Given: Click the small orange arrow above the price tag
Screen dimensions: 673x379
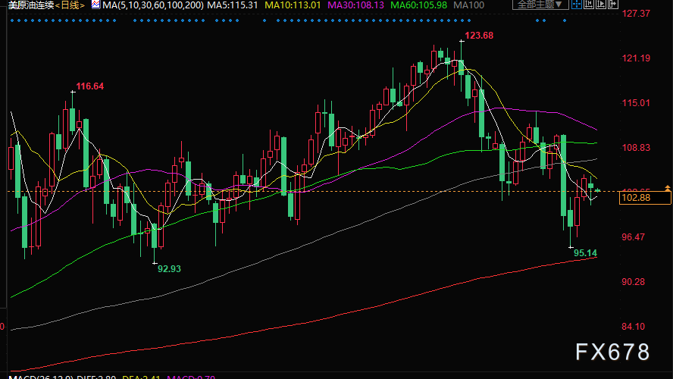Looking at the screenshot, I should 668,188.
